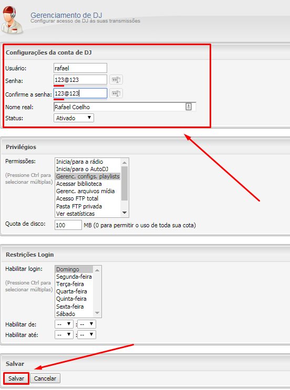Click the contact card icon in Nome real

point(189,107)
